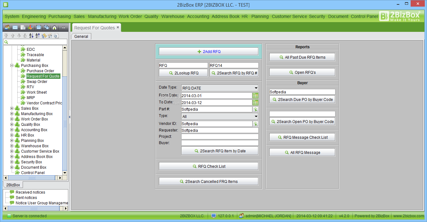427x222 pixels.
Task: Click 2Search RFQ Item by Date
Action: point(220,151)
